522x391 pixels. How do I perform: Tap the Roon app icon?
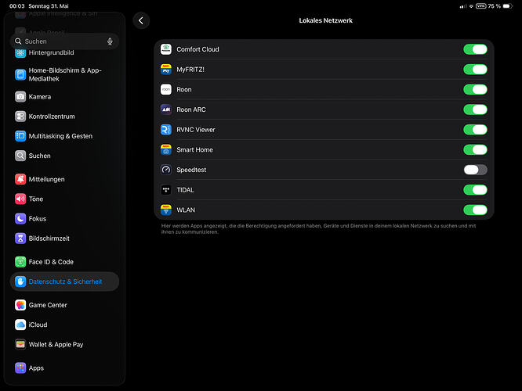pyautogui.click(x=166, y=89)
